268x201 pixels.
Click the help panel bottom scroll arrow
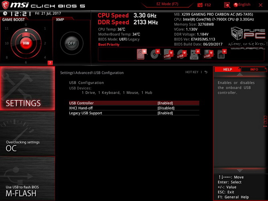240,170
